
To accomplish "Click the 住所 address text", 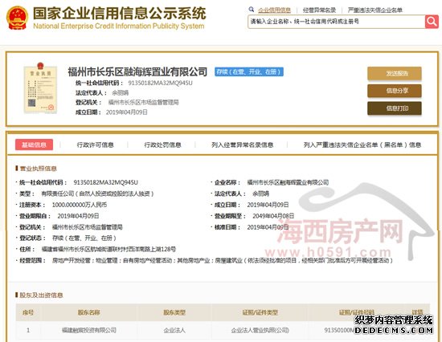I will 108,250.
